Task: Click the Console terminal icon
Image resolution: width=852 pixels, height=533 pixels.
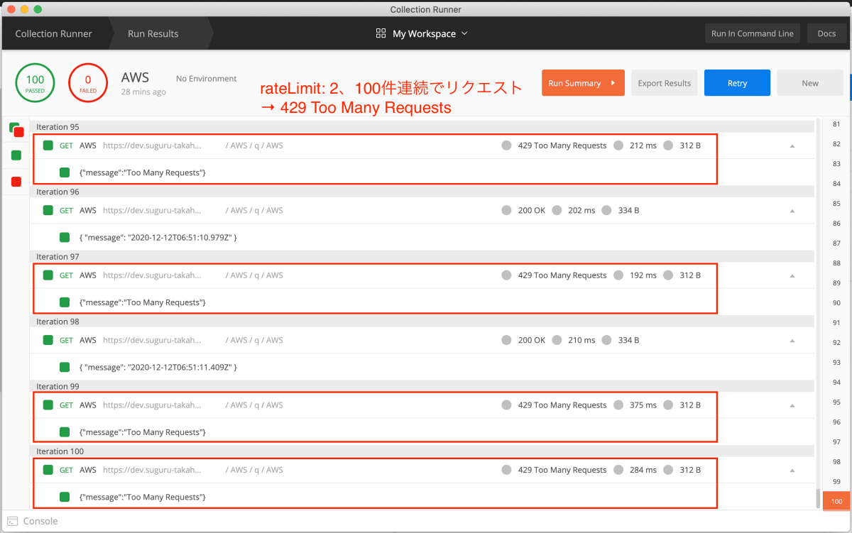Action: [x=12, y=521]
